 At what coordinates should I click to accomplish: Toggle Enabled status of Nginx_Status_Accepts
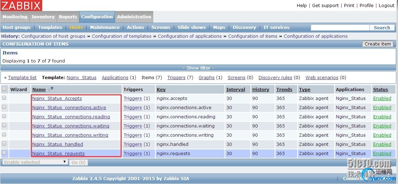coord(382,98)
